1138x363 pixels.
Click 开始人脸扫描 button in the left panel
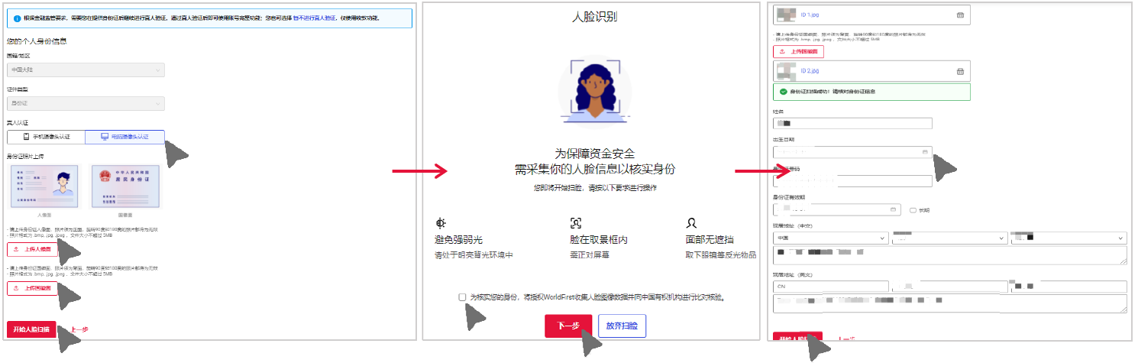click(x=31, y=329)
